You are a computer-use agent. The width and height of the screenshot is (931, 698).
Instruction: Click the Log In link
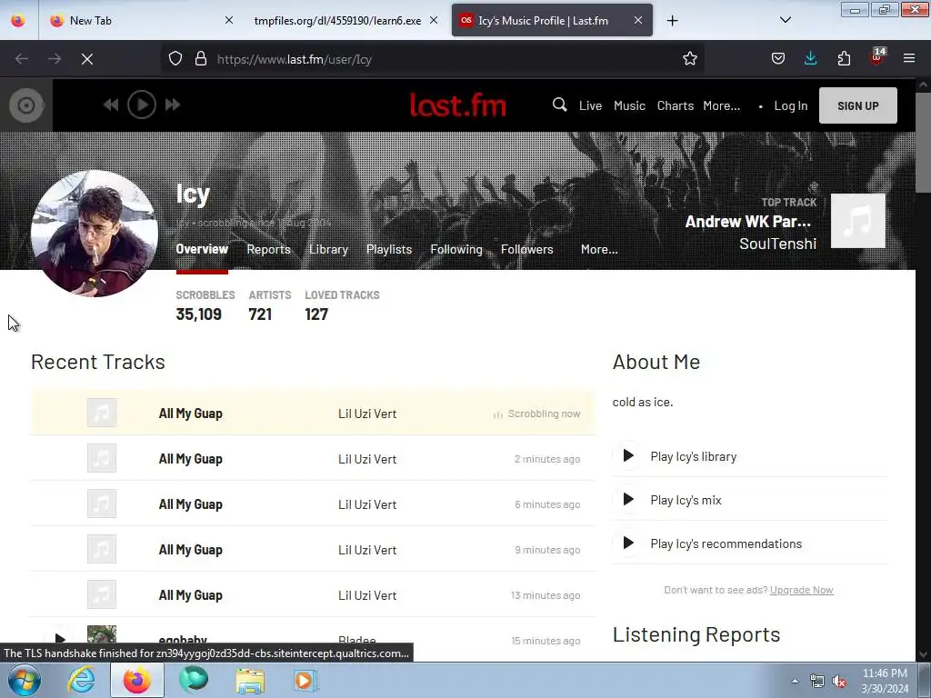click(790, 105)
